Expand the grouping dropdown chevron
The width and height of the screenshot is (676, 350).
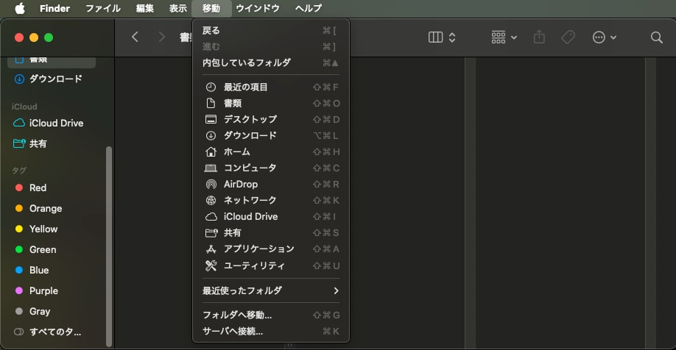pyautogui.click(x=514, y=38)
